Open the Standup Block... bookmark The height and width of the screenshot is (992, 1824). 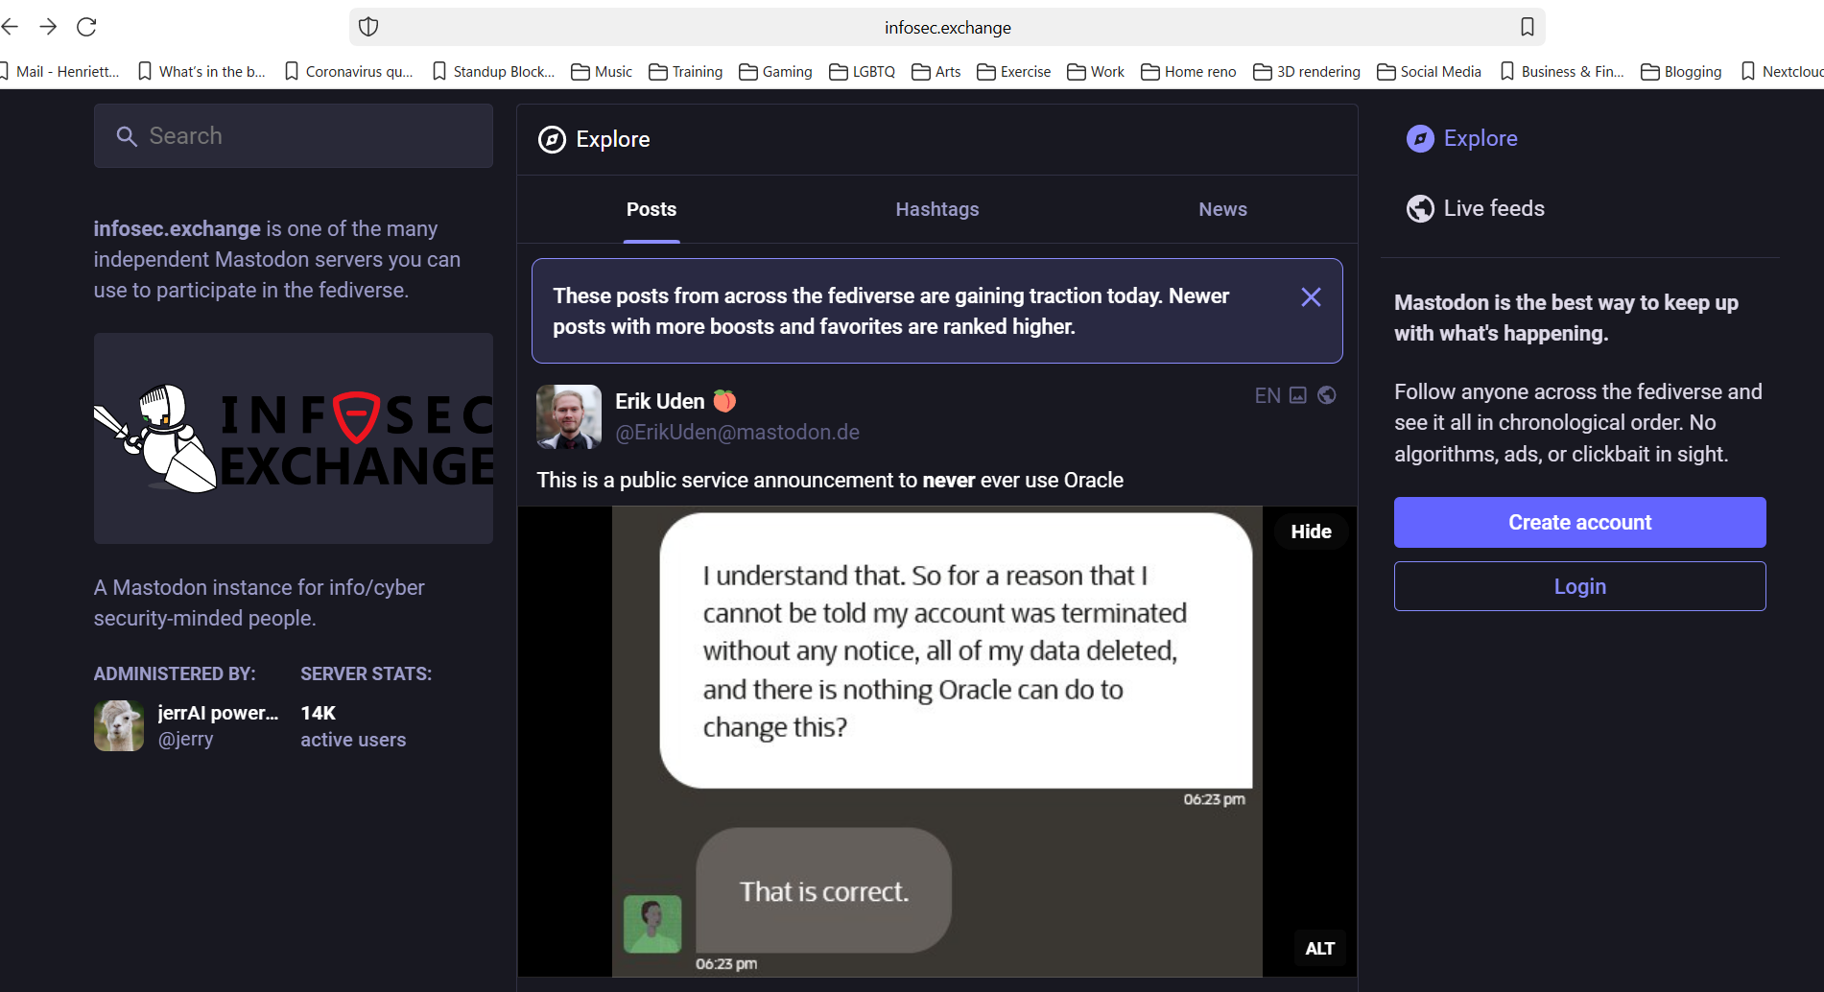(x=493, y=71)
